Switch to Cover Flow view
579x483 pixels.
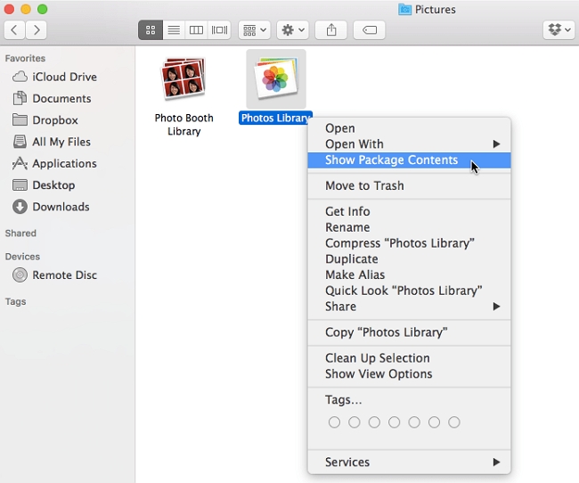pos(219,30)
